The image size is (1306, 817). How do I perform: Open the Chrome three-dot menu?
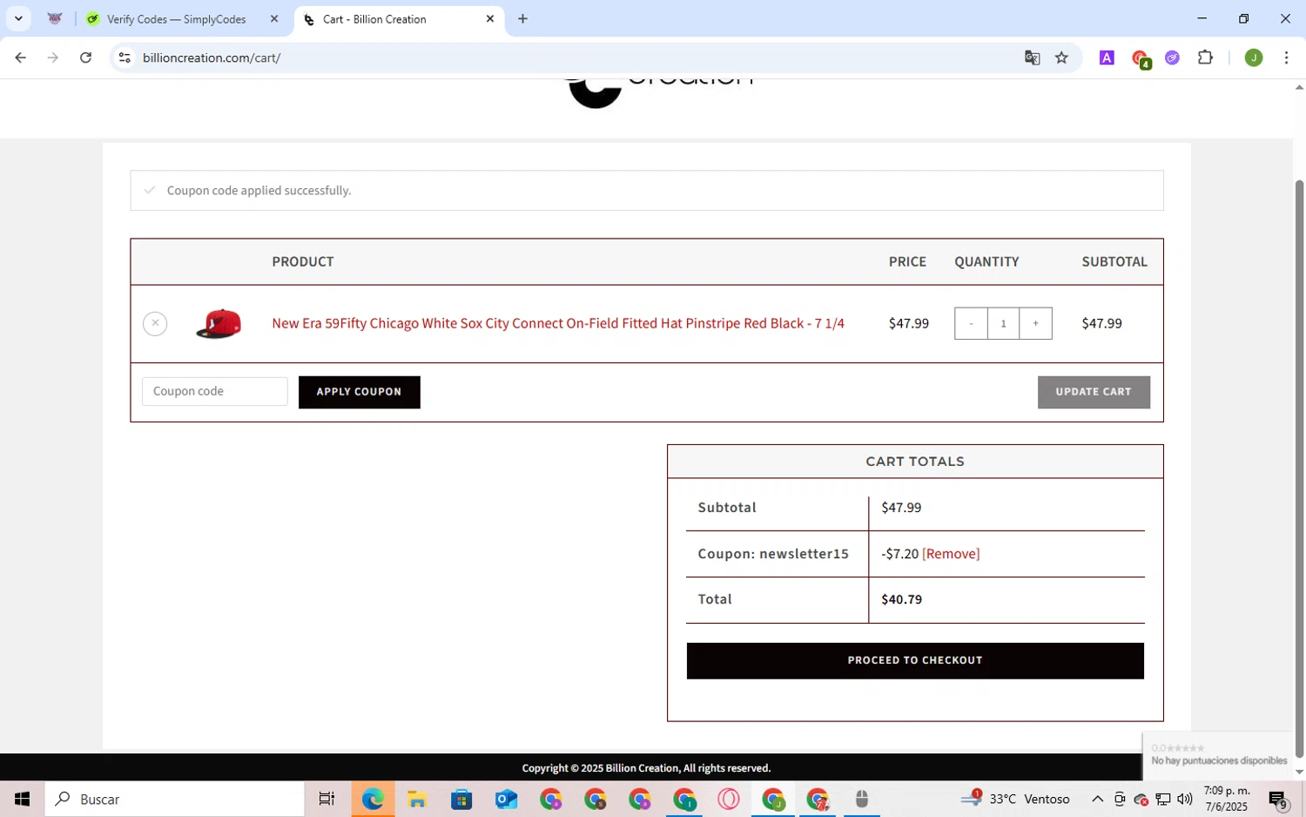pyautogui.click(x=1286, y=57)
